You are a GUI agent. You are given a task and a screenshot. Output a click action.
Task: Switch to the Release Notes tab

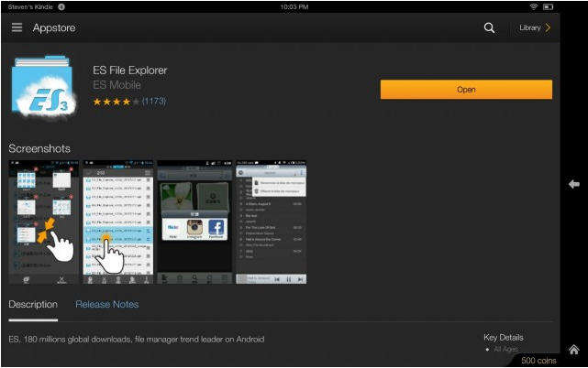[x=107, y=304]
